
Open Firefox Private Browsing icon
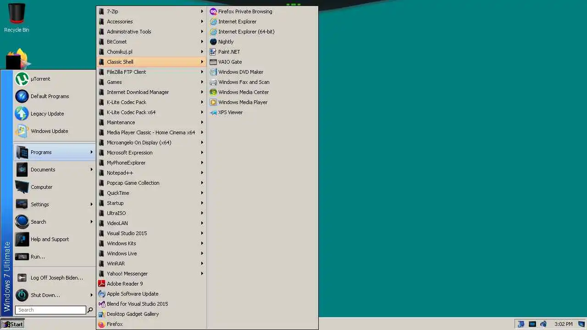[x=213, y=11]
